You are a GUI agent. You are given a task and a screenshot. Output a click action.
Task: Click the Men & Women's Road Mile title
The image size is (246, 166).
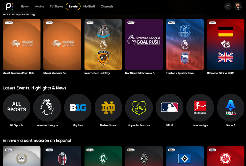(x=18, y=73)
